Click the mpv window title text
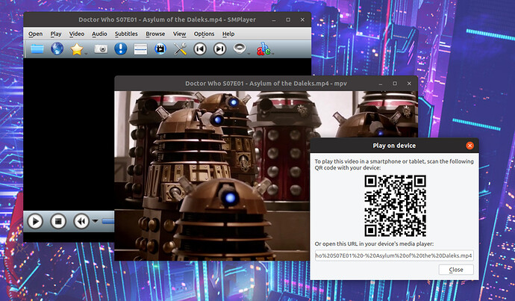 pyautogui.click(x=266, y=84)
